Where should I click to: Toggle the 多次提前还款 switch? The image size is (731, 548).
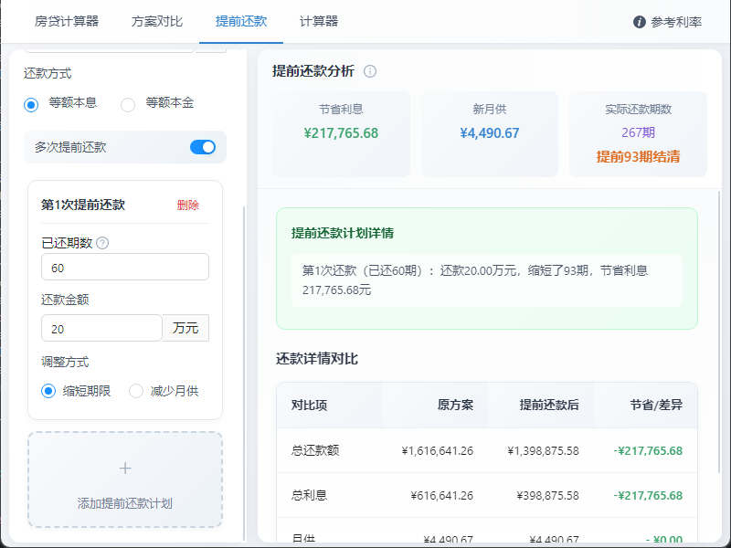[203, 147]
